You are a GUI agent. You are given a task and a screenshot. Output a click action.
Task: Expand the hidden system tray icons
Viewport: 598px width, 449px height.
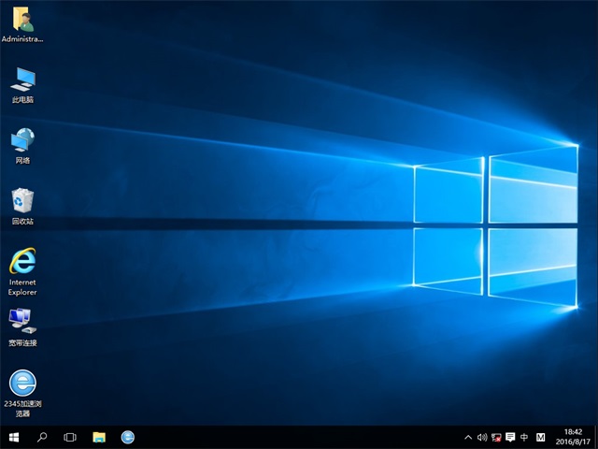pos(468,437)
